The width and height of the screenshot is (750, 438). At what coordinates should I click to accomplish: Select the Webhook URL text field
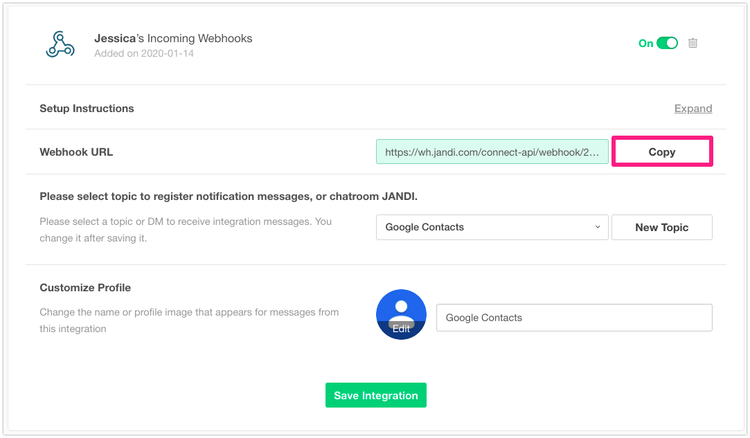point(492,152)
